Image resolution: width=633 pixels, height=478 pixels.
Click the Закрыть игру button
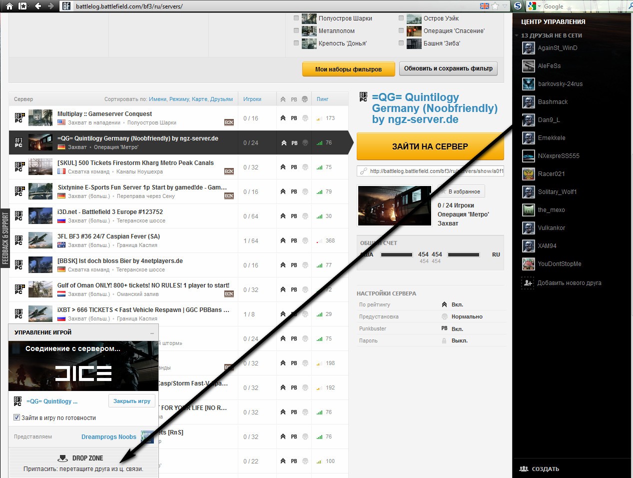point(131,401)
